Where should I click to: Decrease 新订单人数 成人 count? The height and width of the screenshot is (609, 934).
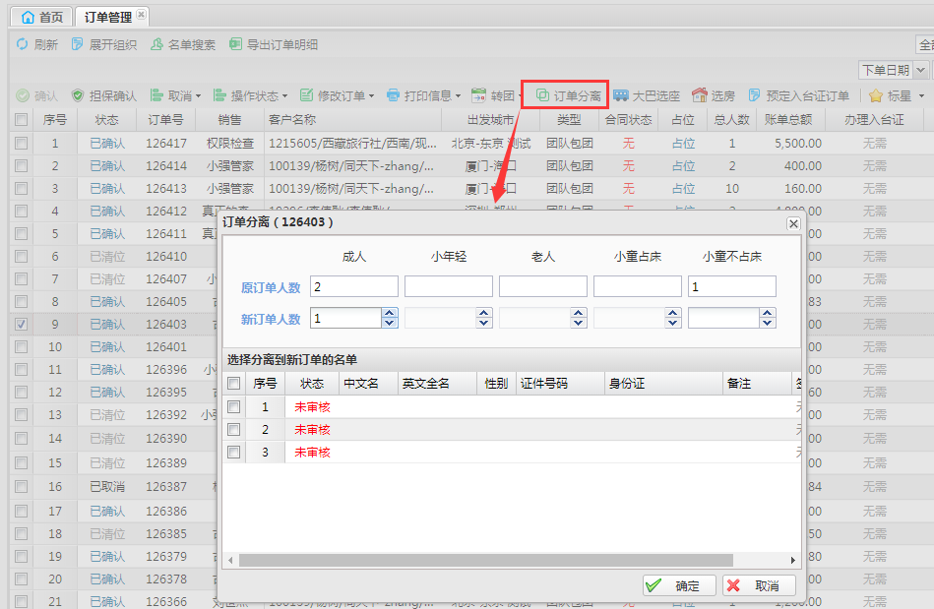[x=390, y=323]
